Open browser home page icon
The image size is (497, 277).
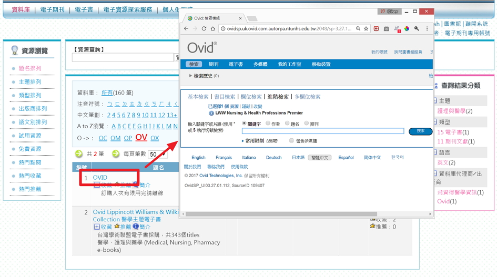pos(212,28)
